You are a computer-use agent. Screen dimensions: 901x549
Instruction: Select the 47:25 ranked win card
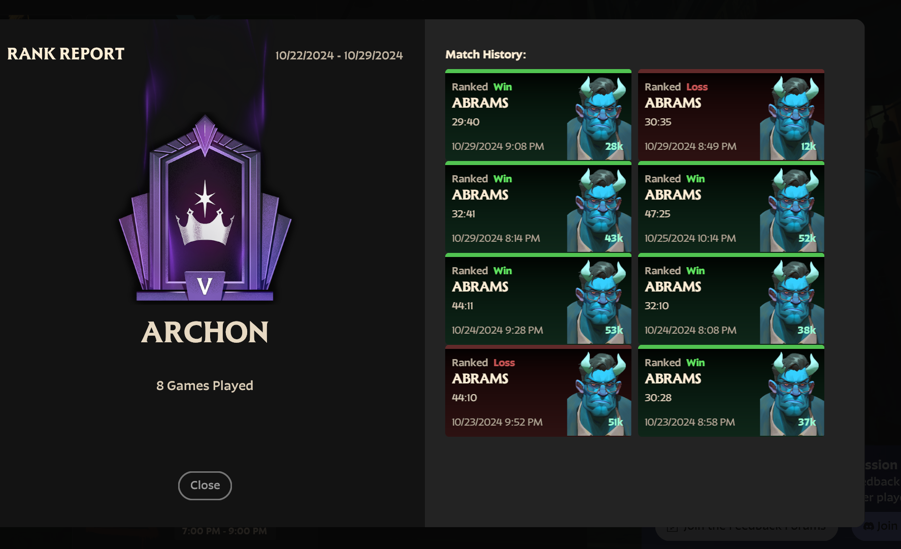tap(731, 207)
